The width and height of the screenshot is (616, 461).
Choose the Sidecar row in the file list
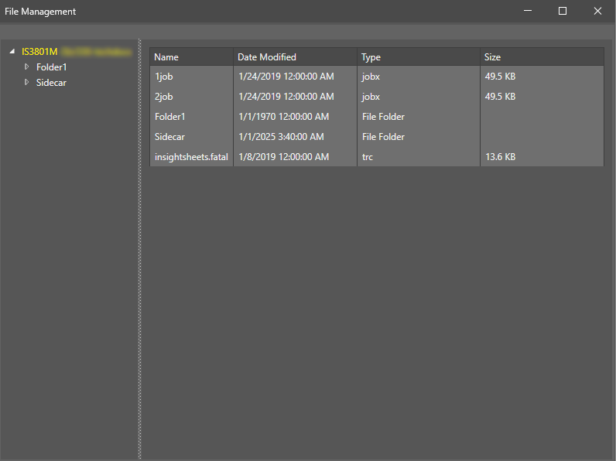coord(170,137)
